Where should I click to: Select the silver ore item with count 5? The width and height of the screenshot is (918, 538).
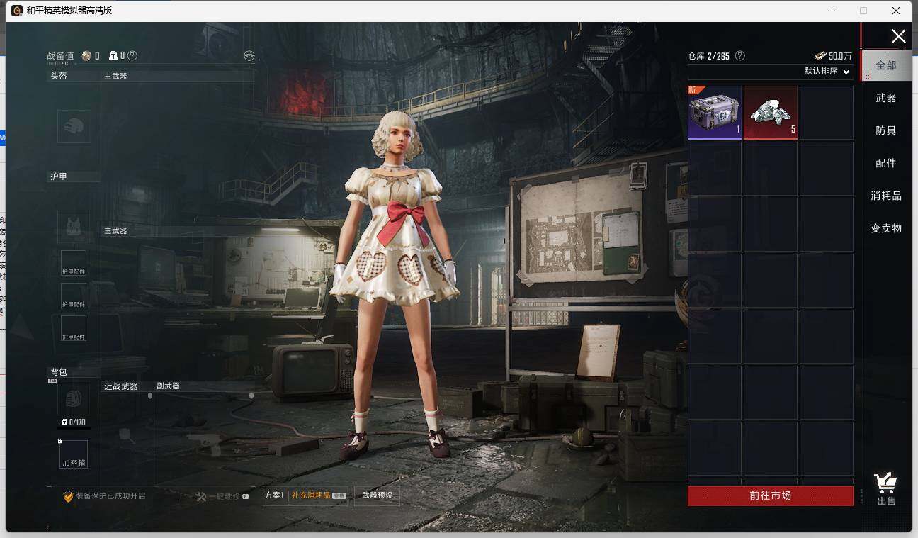pyautogui.click(x=771, y=113)
